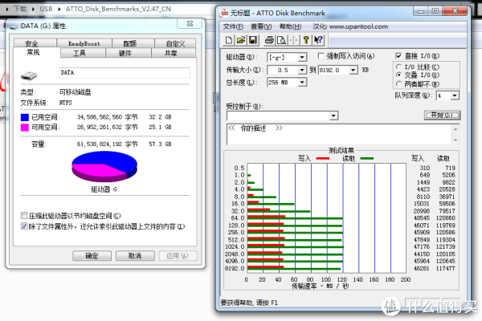Click the 你的描述 description text box
Viewport: 482px width, 321px height.
[x=340, y=134]
